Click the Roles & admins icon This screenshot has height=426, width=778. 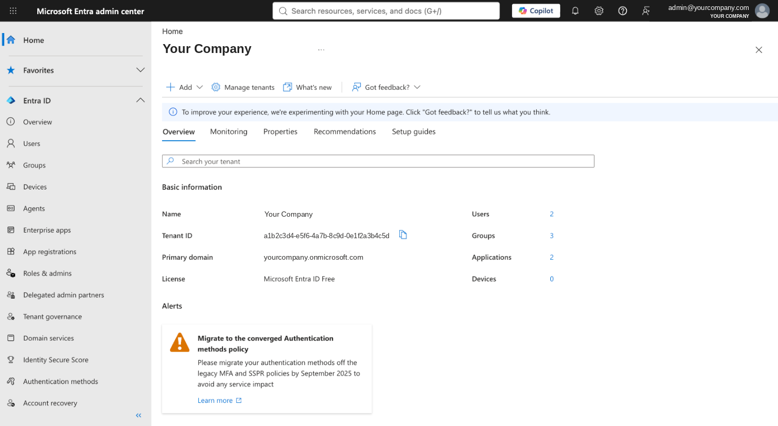(10, 273)
